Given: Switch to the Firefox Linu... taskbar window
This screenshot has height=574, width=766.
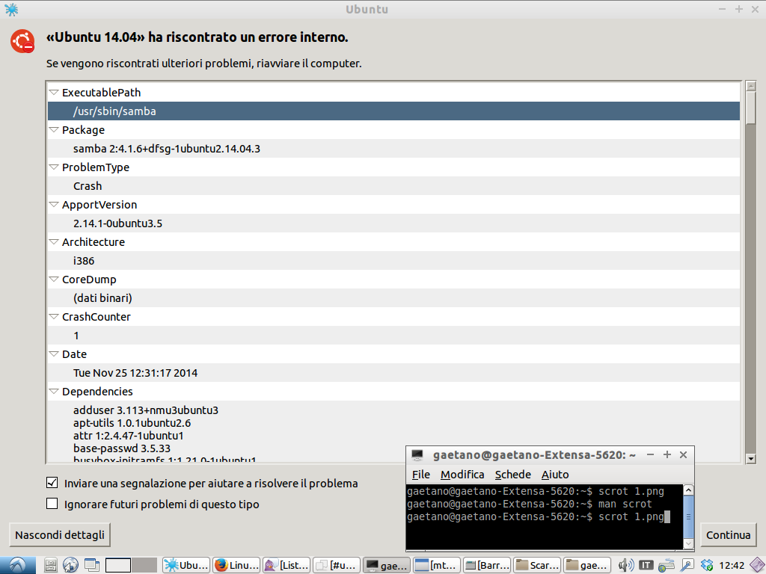Looking at the screenshot, I should click(x=236, y=565).
